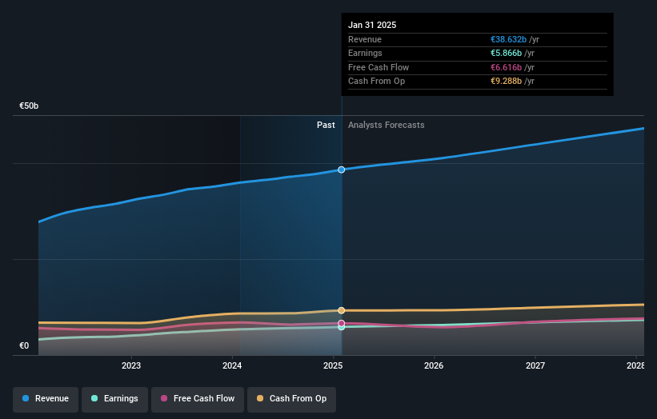Viewport: 657px width, 419px height.
Task: Click the €5.866b earnings value
Action: tap(507, 53)
